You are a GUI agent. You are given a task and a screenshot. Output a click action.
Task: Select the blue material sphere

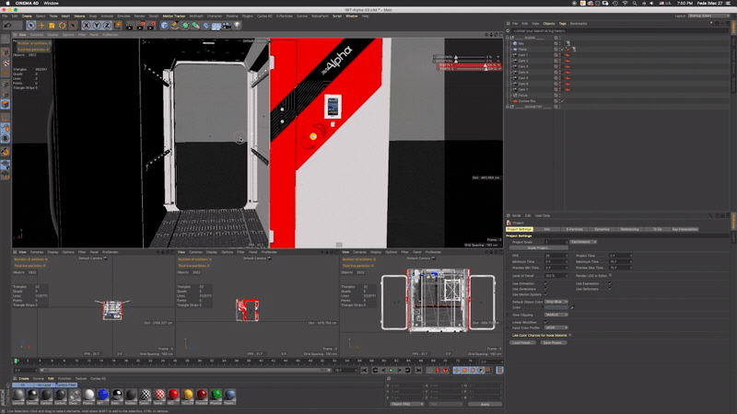click(103, 395)
